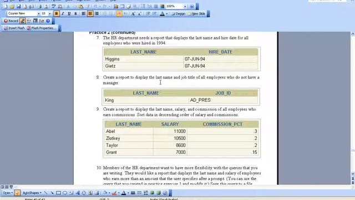Click the 'COMMISSION_PCT' column header

[x=223, y=124]
